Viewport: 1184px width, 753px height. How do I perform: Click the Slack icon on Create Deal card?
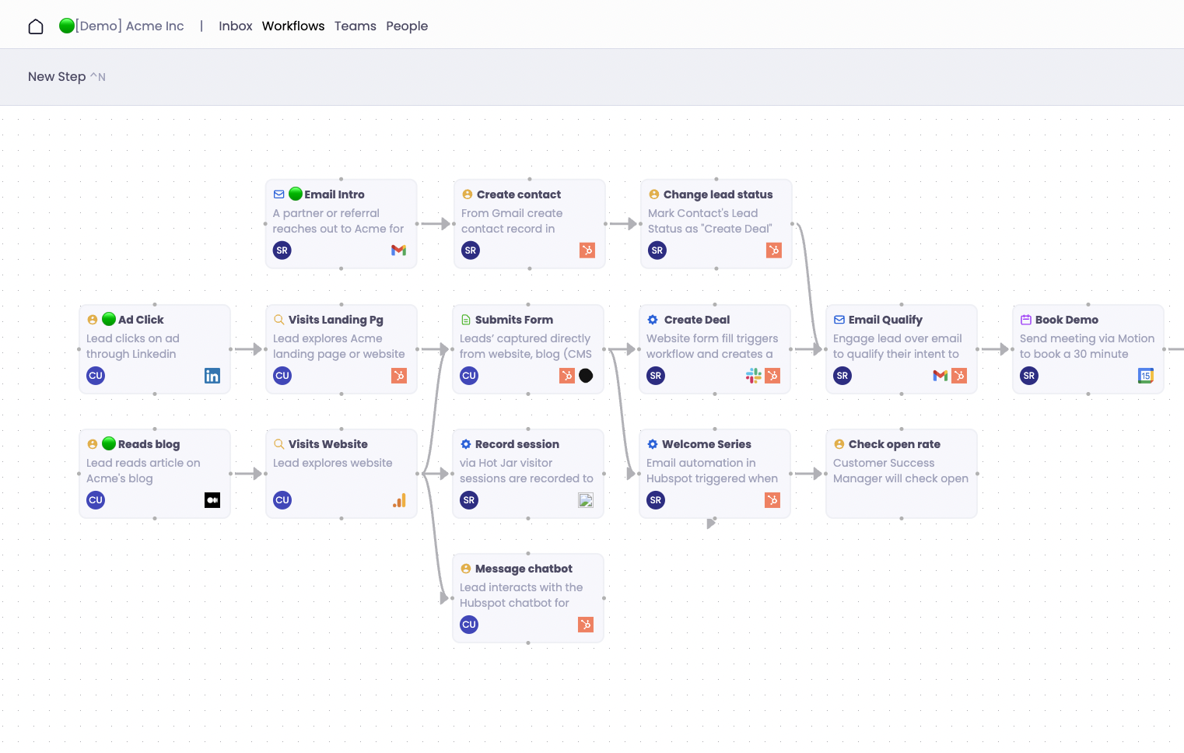[x=752, y=375]
